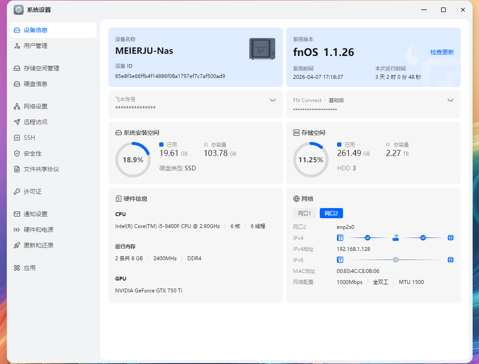Open the 用户管理 sidebar icon
Image resolution: width=479 pixels, height=364 pixels.
tap(17, 46)
